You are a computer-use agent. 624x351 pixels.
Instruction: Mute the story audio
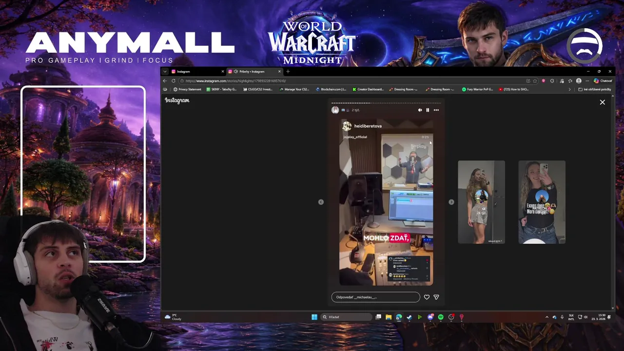(420, 110)
